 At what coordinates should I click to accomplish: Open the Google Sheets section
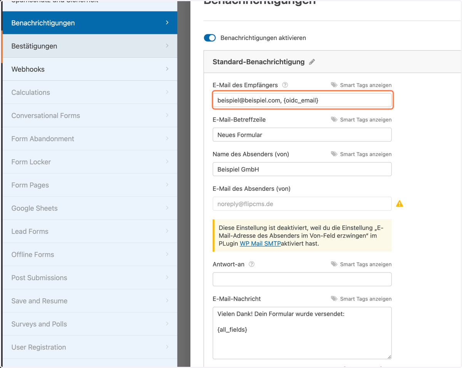click(90, 208)
